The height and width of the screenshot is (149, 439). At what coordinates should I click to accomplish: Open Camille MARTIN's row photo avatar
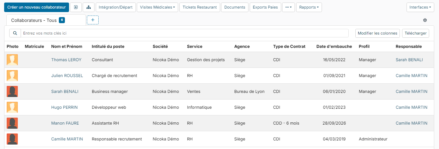[x=12, y=139]
